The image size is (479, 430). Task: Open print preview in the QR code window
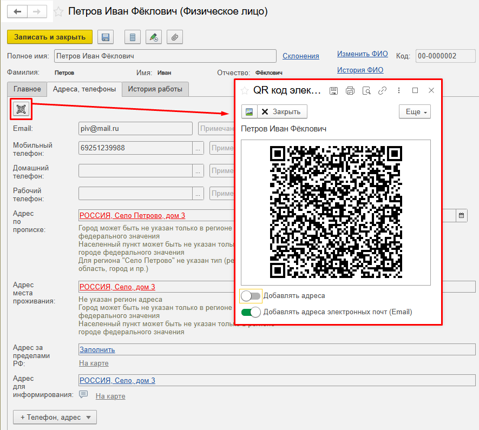(366, 91)
